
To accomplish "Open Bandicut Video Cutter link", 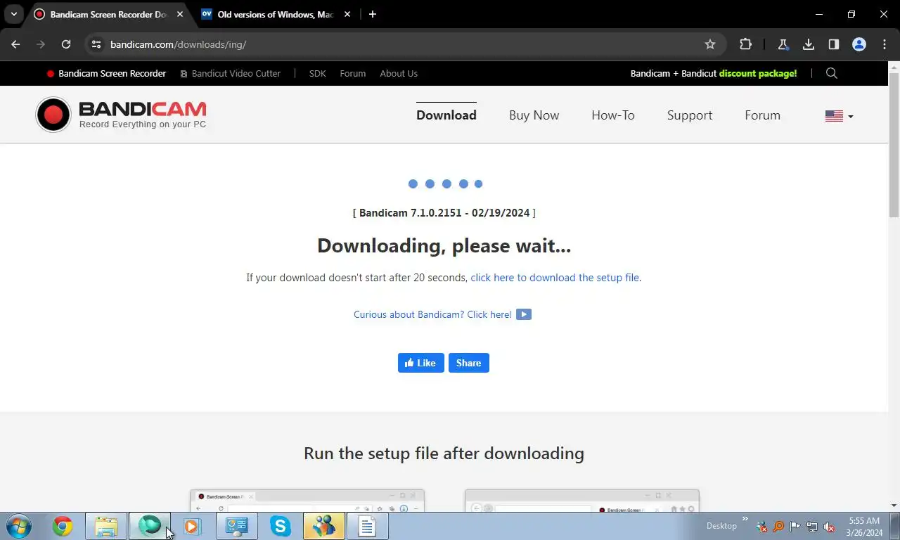I will [x=231, y=73].
